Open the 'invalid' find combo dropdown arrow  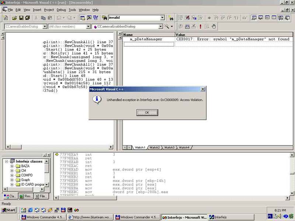pos(162,18)
